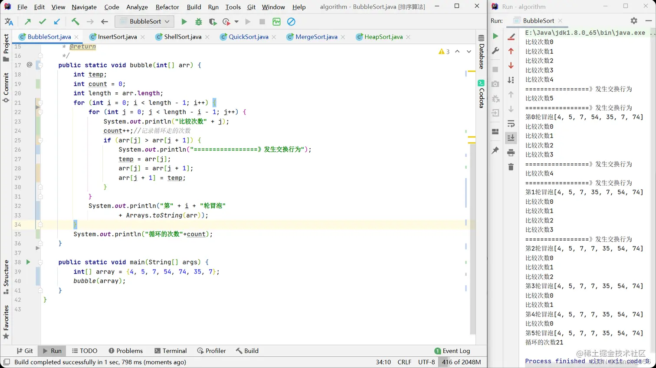Expand the profiler dropdown arrow in toolbar
656x368 pixels.
236,22
